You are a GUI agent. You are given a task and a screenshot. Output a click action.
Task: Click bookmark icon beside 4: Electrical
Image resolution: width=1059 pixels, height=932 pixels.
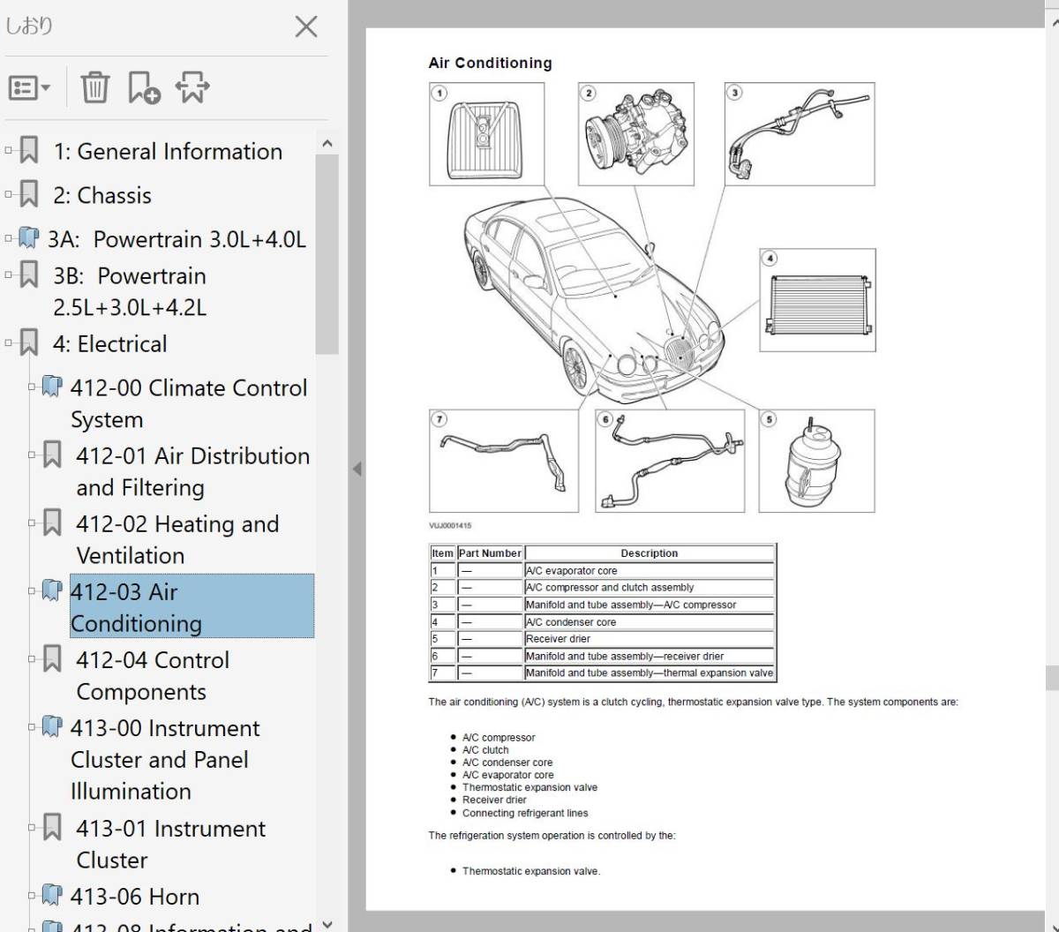29,343
